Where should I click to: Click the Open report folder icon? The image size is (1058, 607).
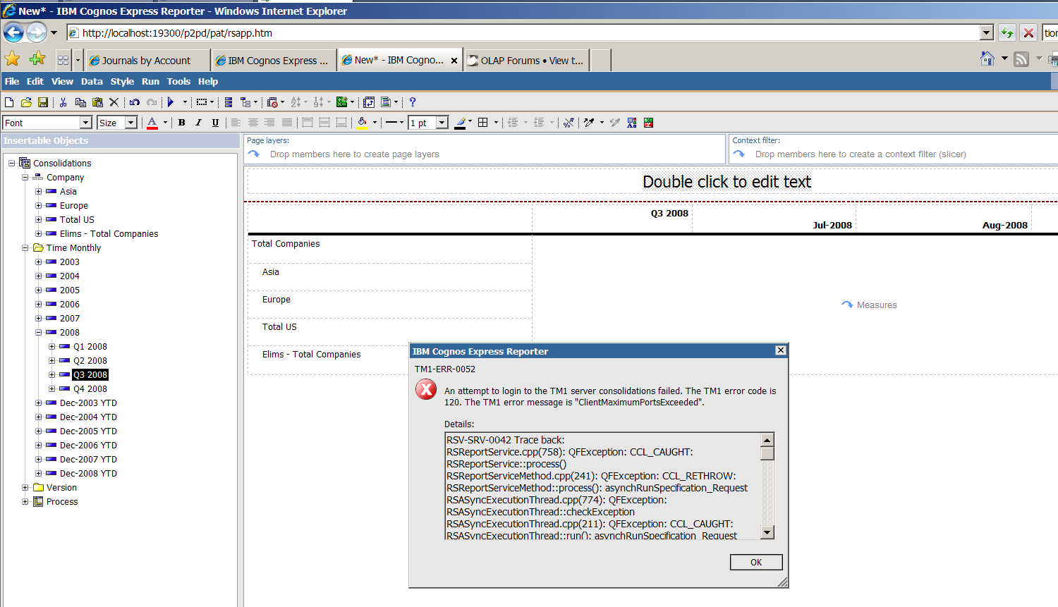click(26, 102)
